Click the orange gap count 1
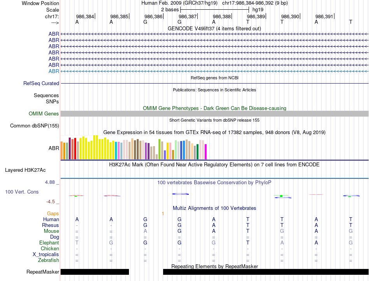 (x=163, y=214)
